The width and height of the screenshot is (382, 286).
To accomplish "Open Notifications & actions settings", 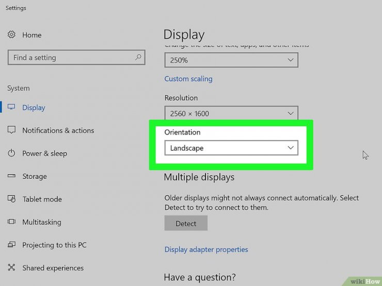I will [x=58, y=130].
